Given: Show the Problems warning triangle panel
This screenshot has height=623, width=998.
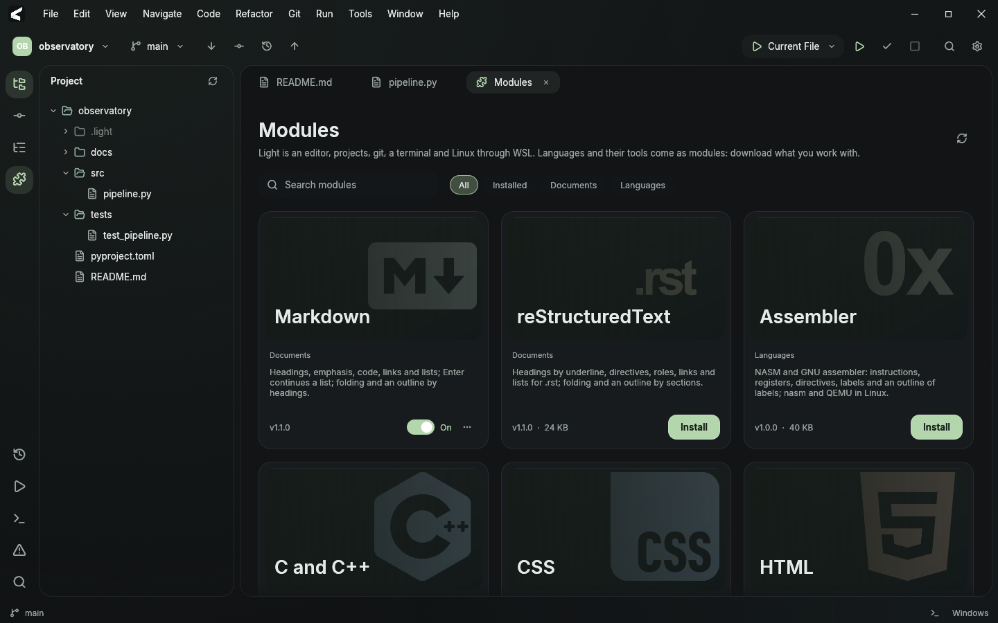Looking at the screenshot, I should 19,550.
